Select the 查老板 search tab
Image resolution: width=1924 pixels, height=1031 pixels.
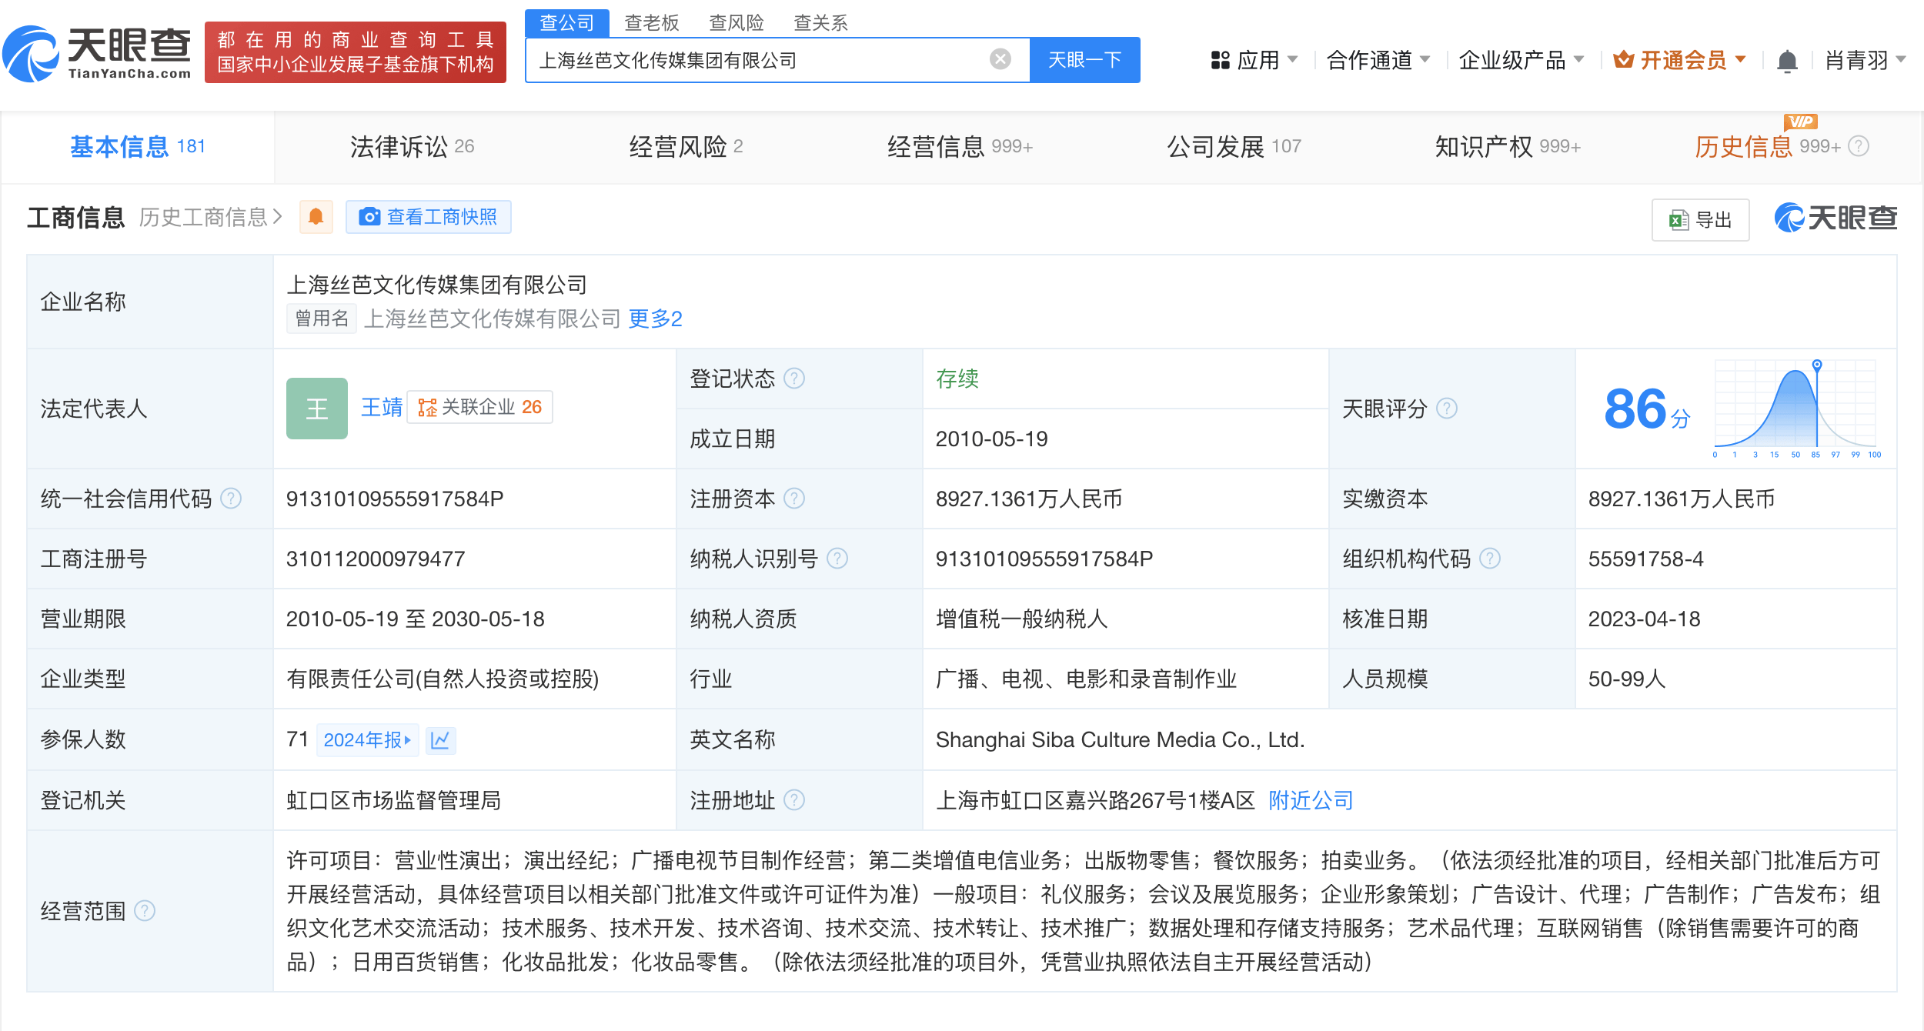coord(651,22)
